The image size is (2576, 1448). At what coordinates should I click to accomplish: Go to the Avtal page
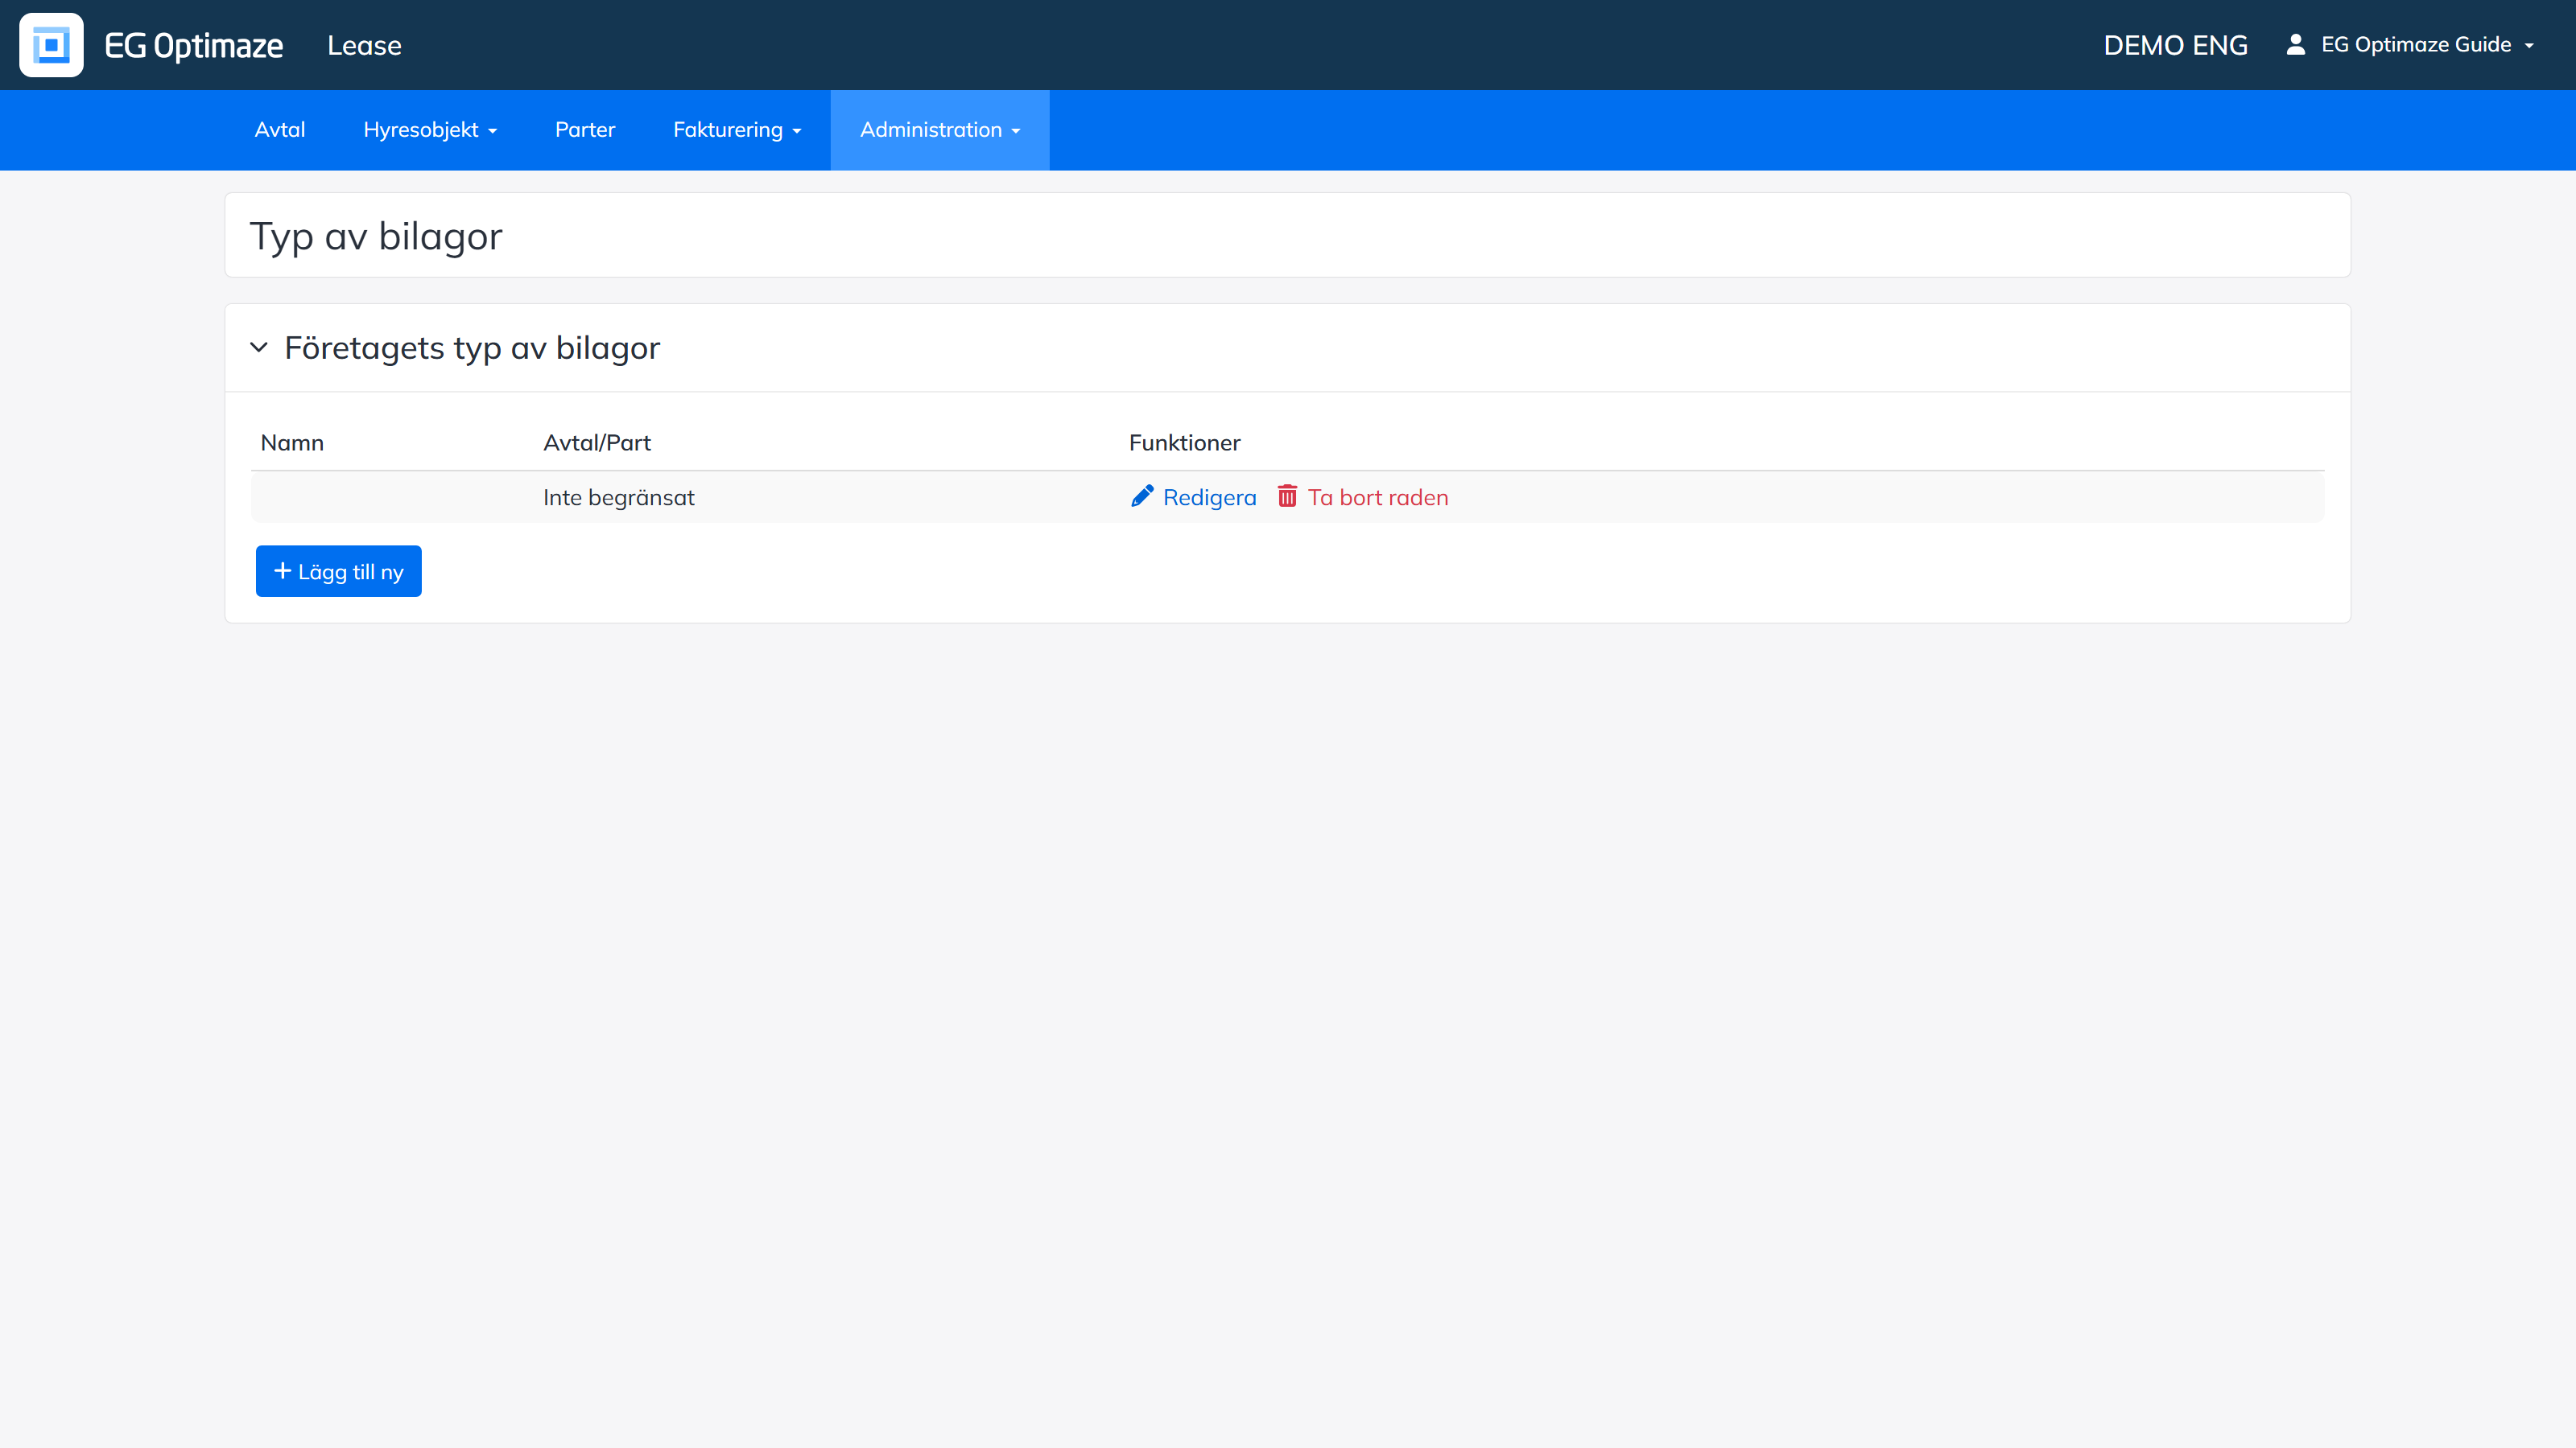pyautogui.click(x=280, y=130)
